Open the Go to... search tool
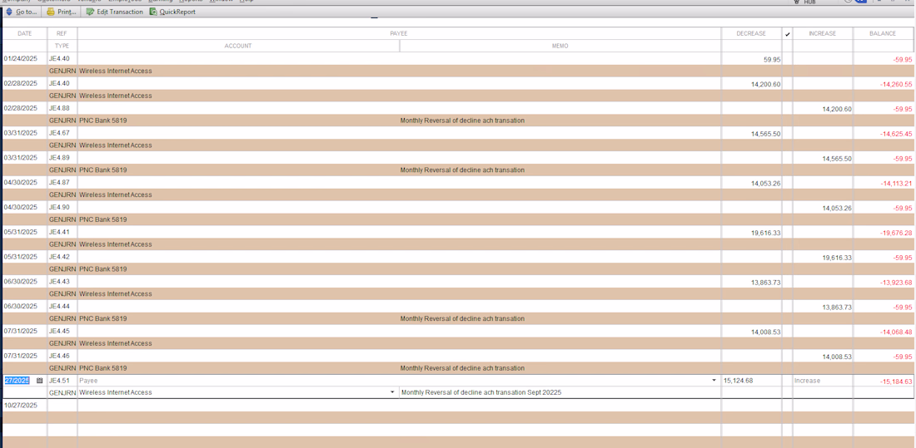 tap(21, 12)
